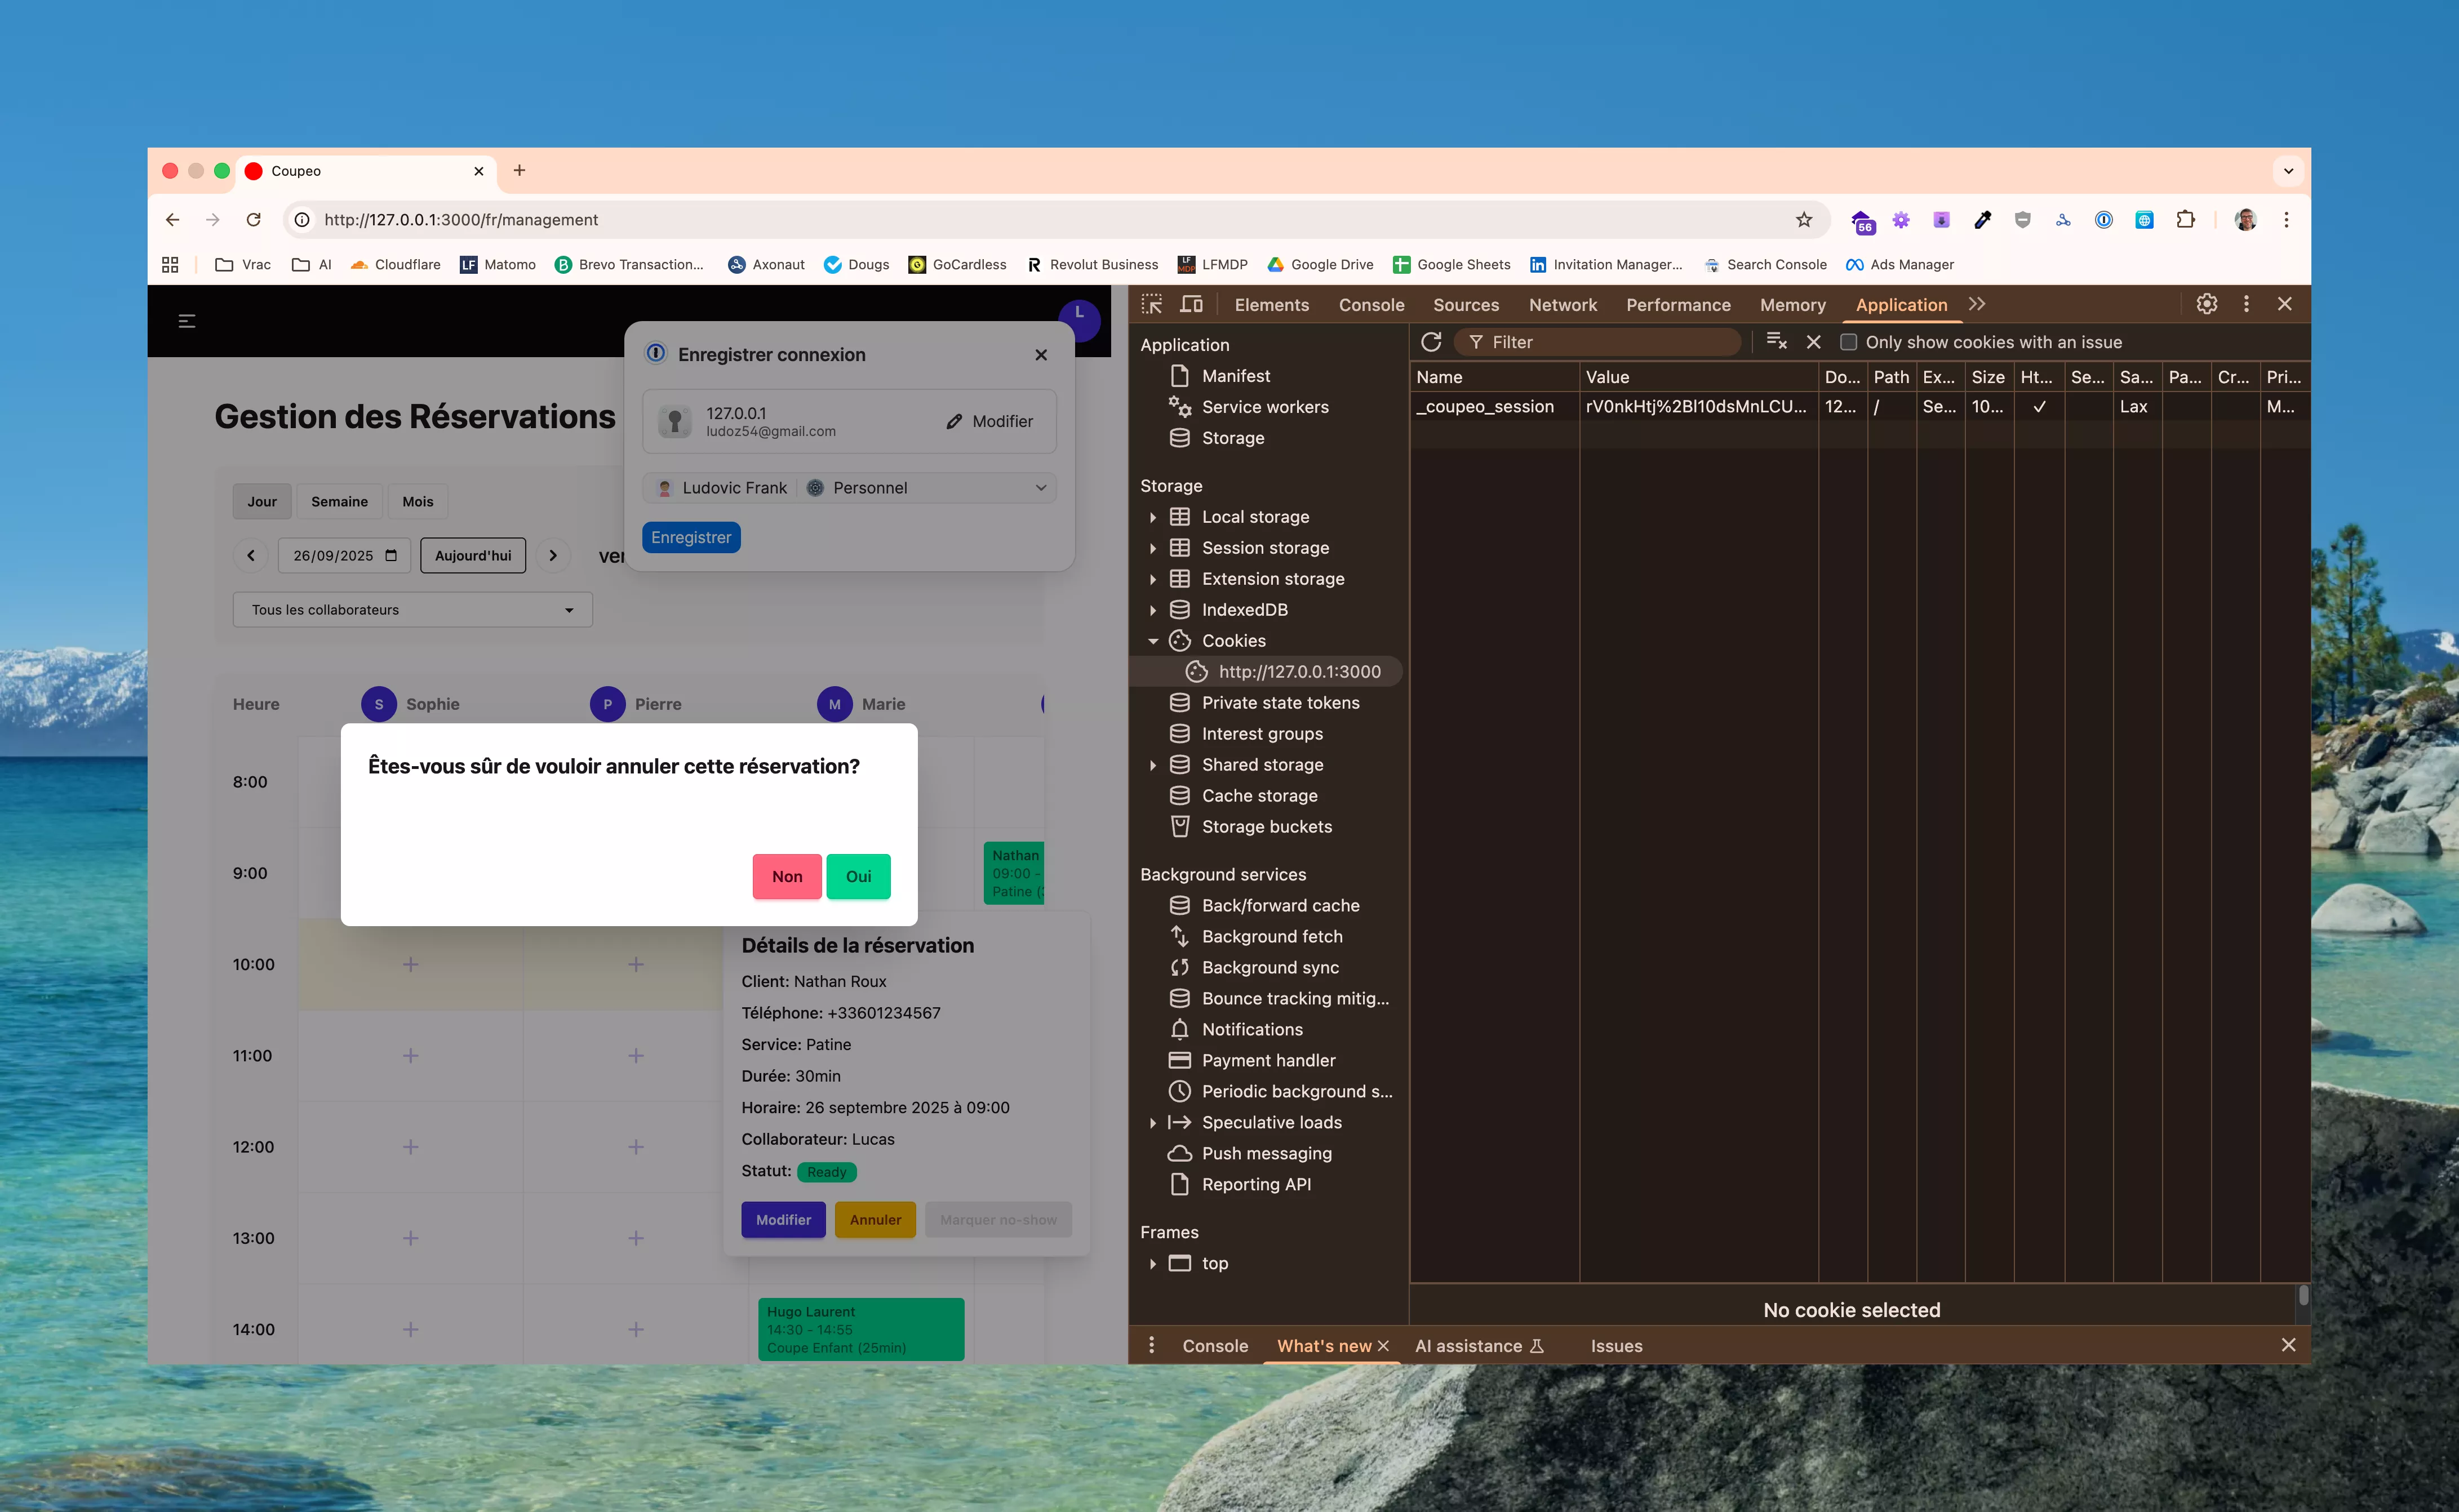Open the drawer three-dot menu
2459x1512 pixels.
pyautogui.click(x=1151, y=1345)
